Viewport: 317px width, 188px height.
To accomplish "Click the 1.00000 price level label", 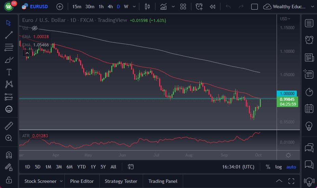I will (x=287, y=93).
